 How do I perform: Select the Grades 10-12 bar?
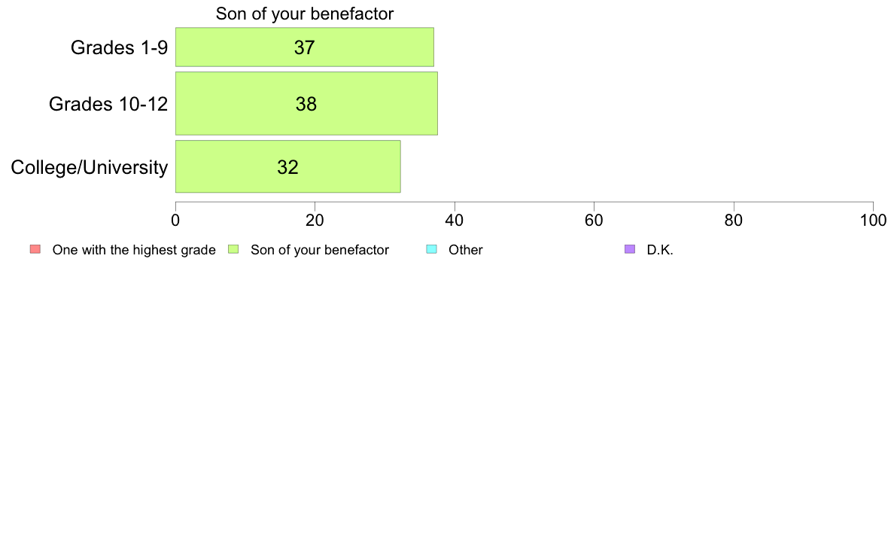coord(306,103)
